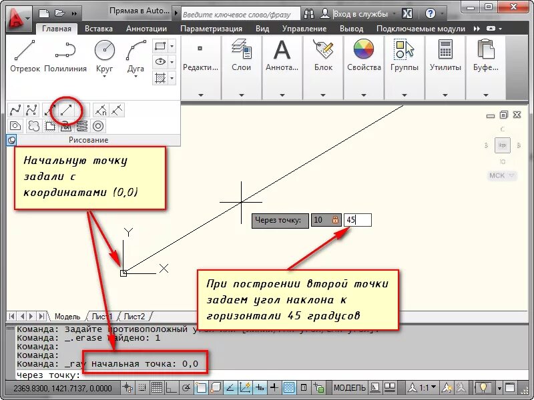Open Свойства color wheel panel

(x=364, y=49)
